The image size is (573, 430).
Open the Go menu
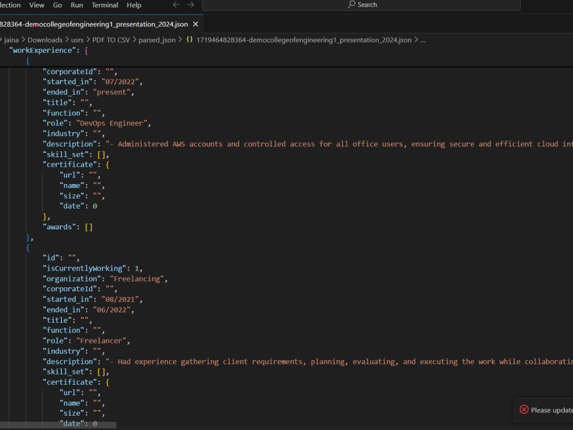(x=57, y=5)
